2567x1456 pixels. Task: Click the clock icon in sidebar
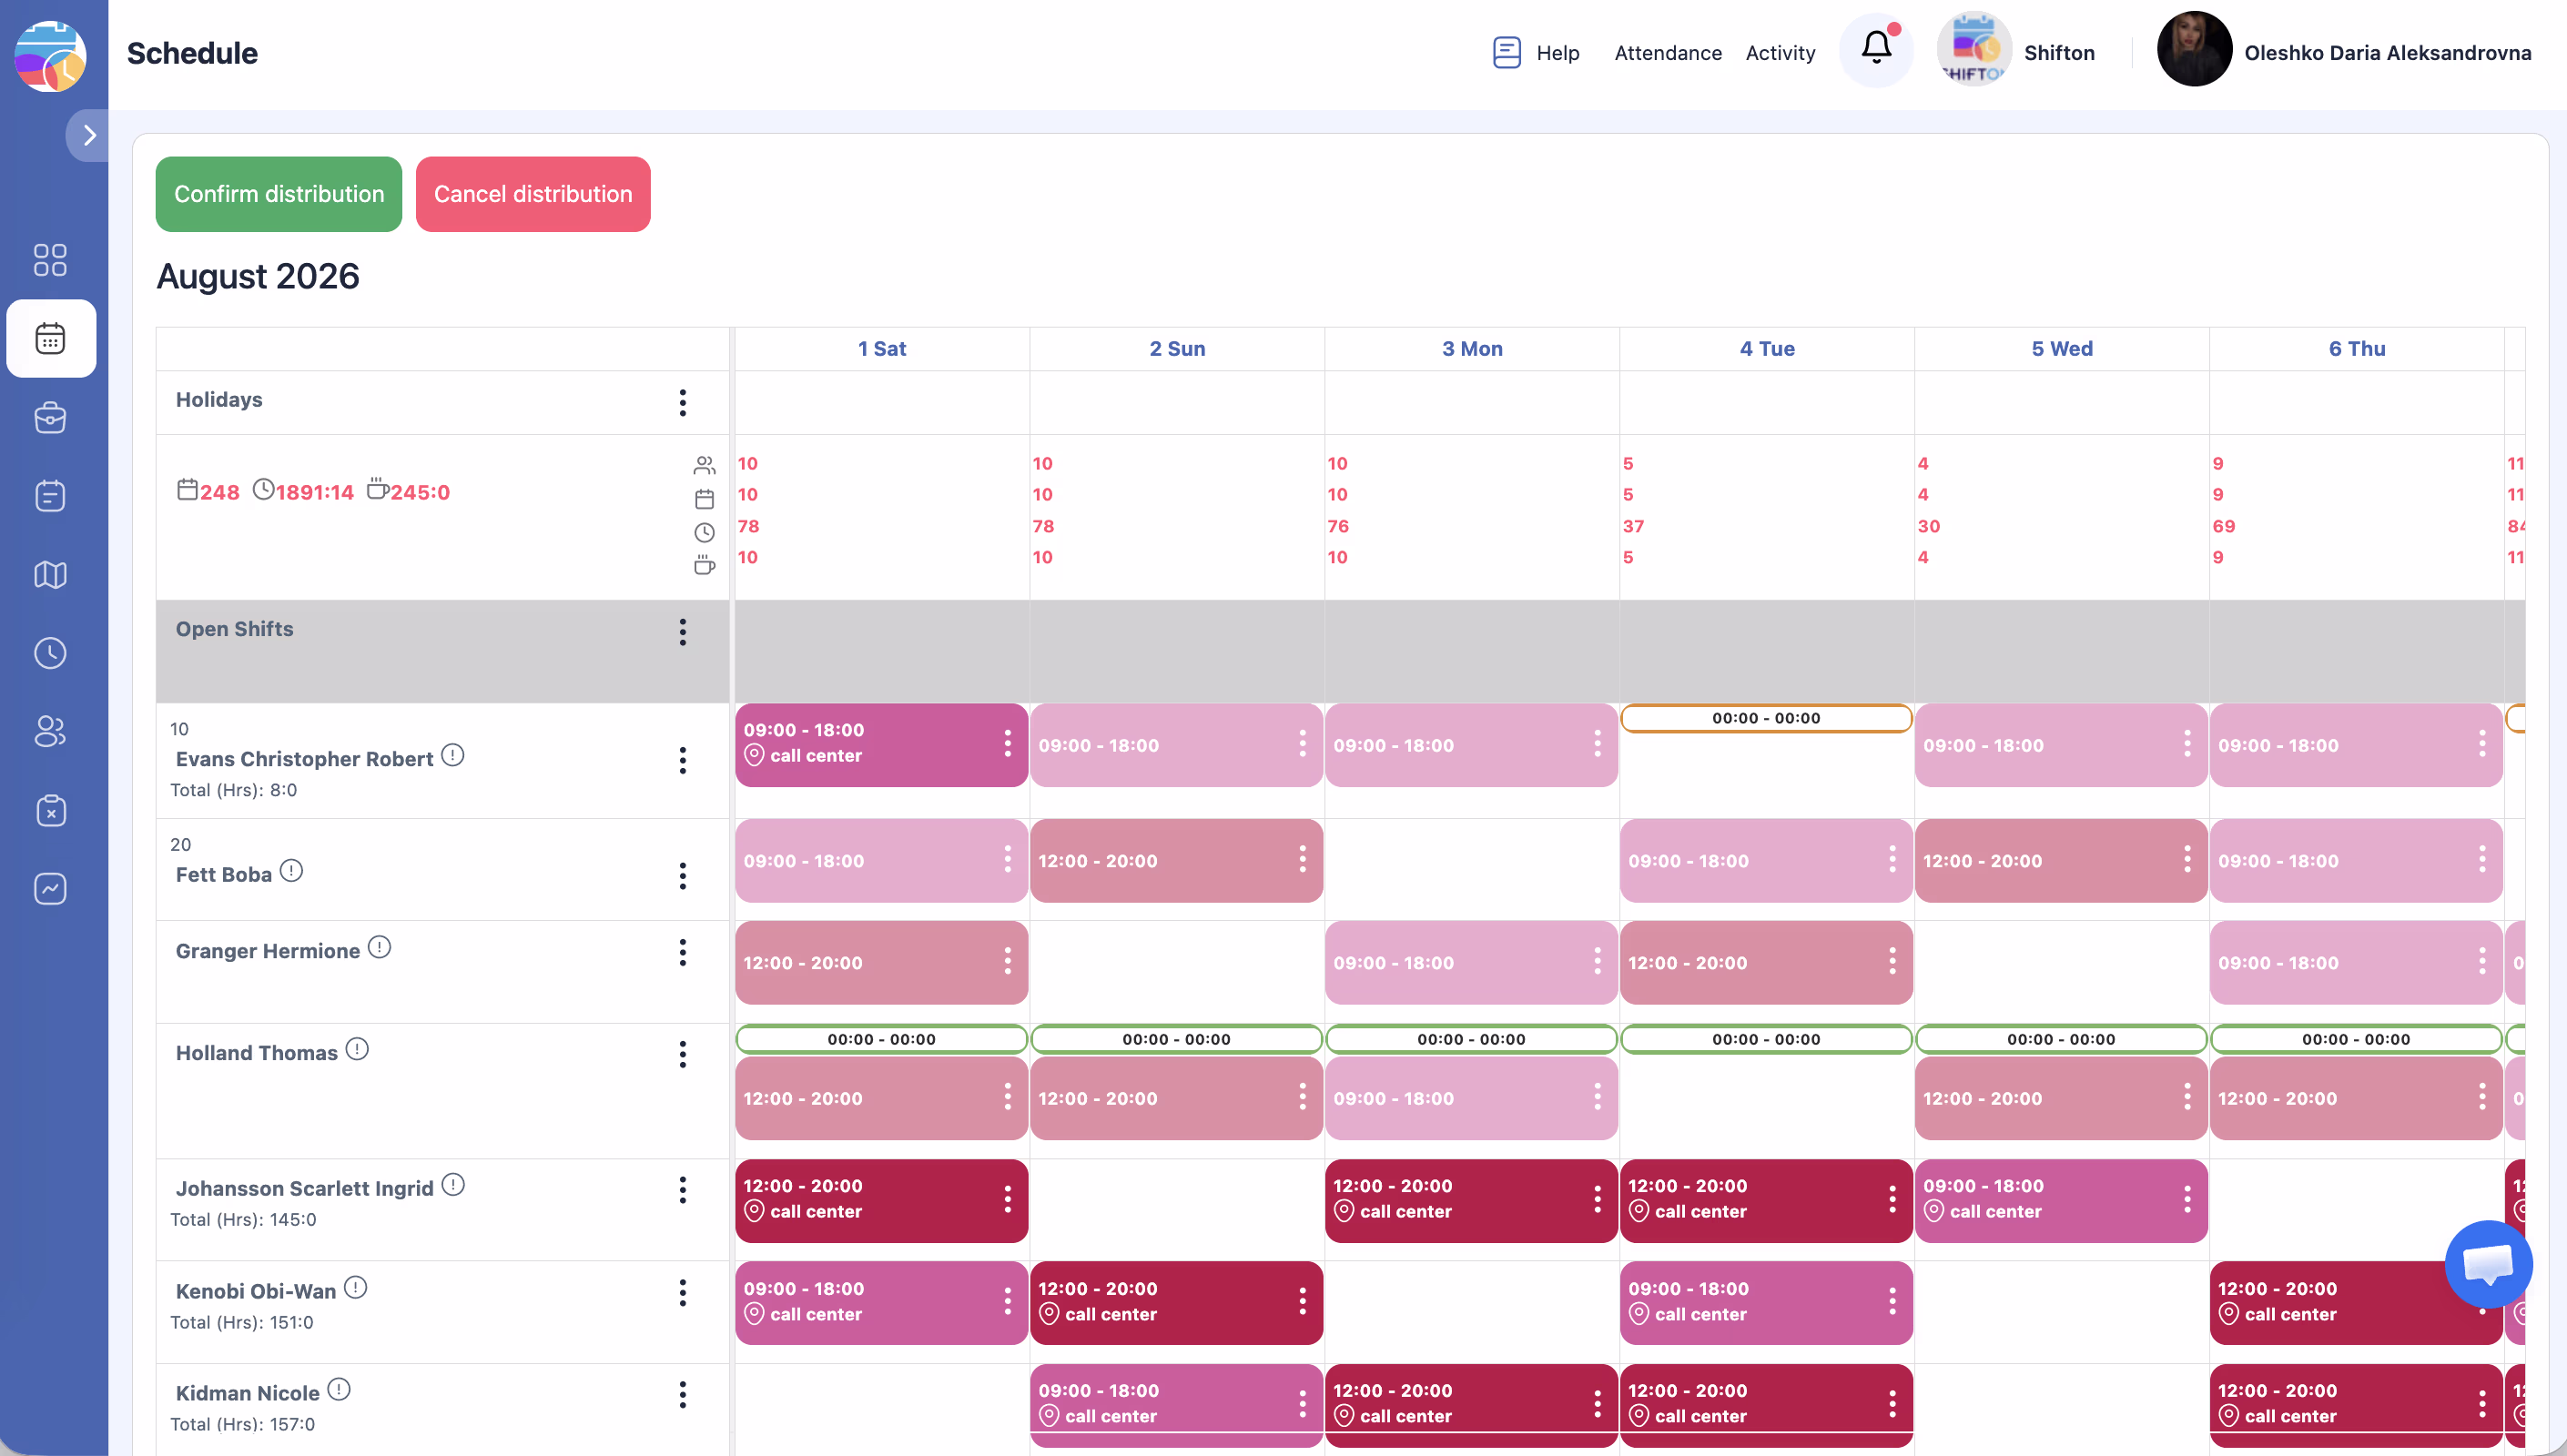point(50,653)
